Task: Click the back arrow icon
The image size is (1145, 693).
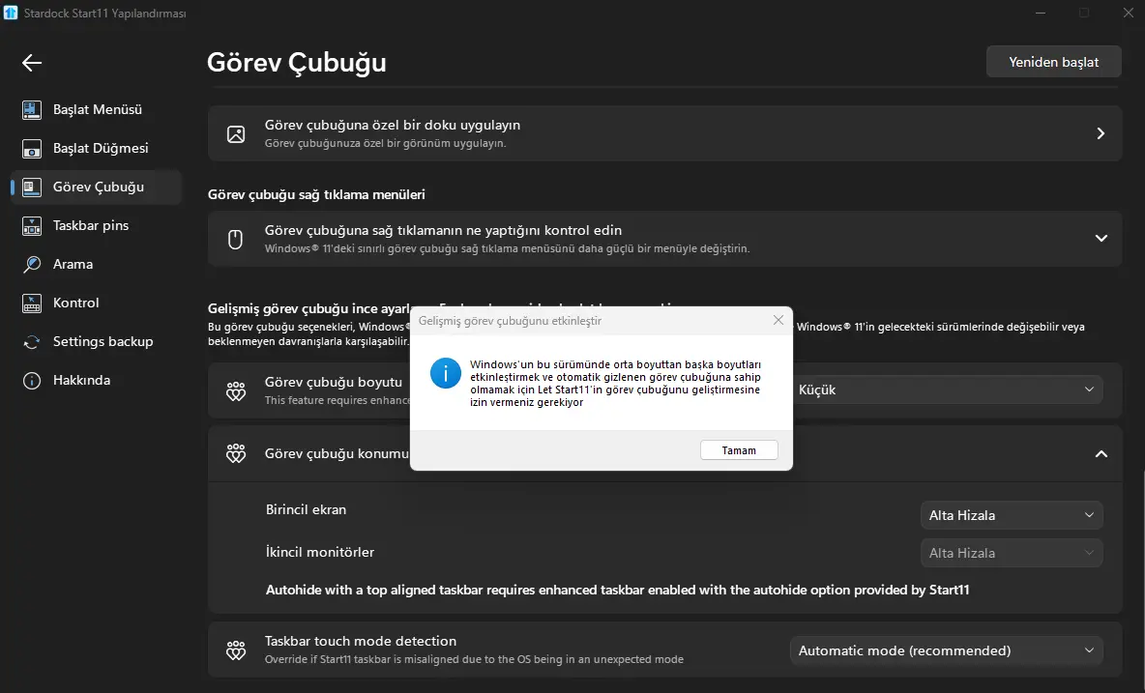Action: (x=31, y=63)
